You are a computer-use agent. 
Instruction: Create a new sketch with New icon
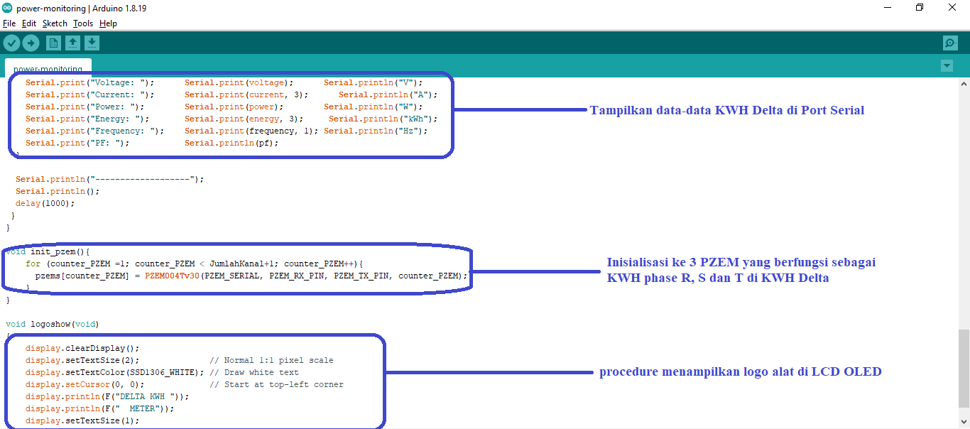(x=53, y=43)
